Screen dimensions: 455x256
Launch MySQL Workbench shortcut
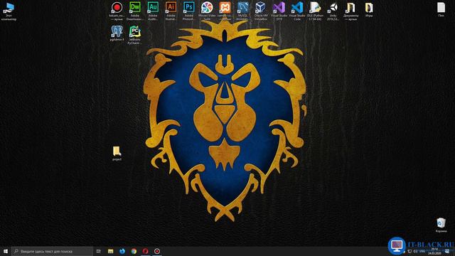(x=243, y=11)
